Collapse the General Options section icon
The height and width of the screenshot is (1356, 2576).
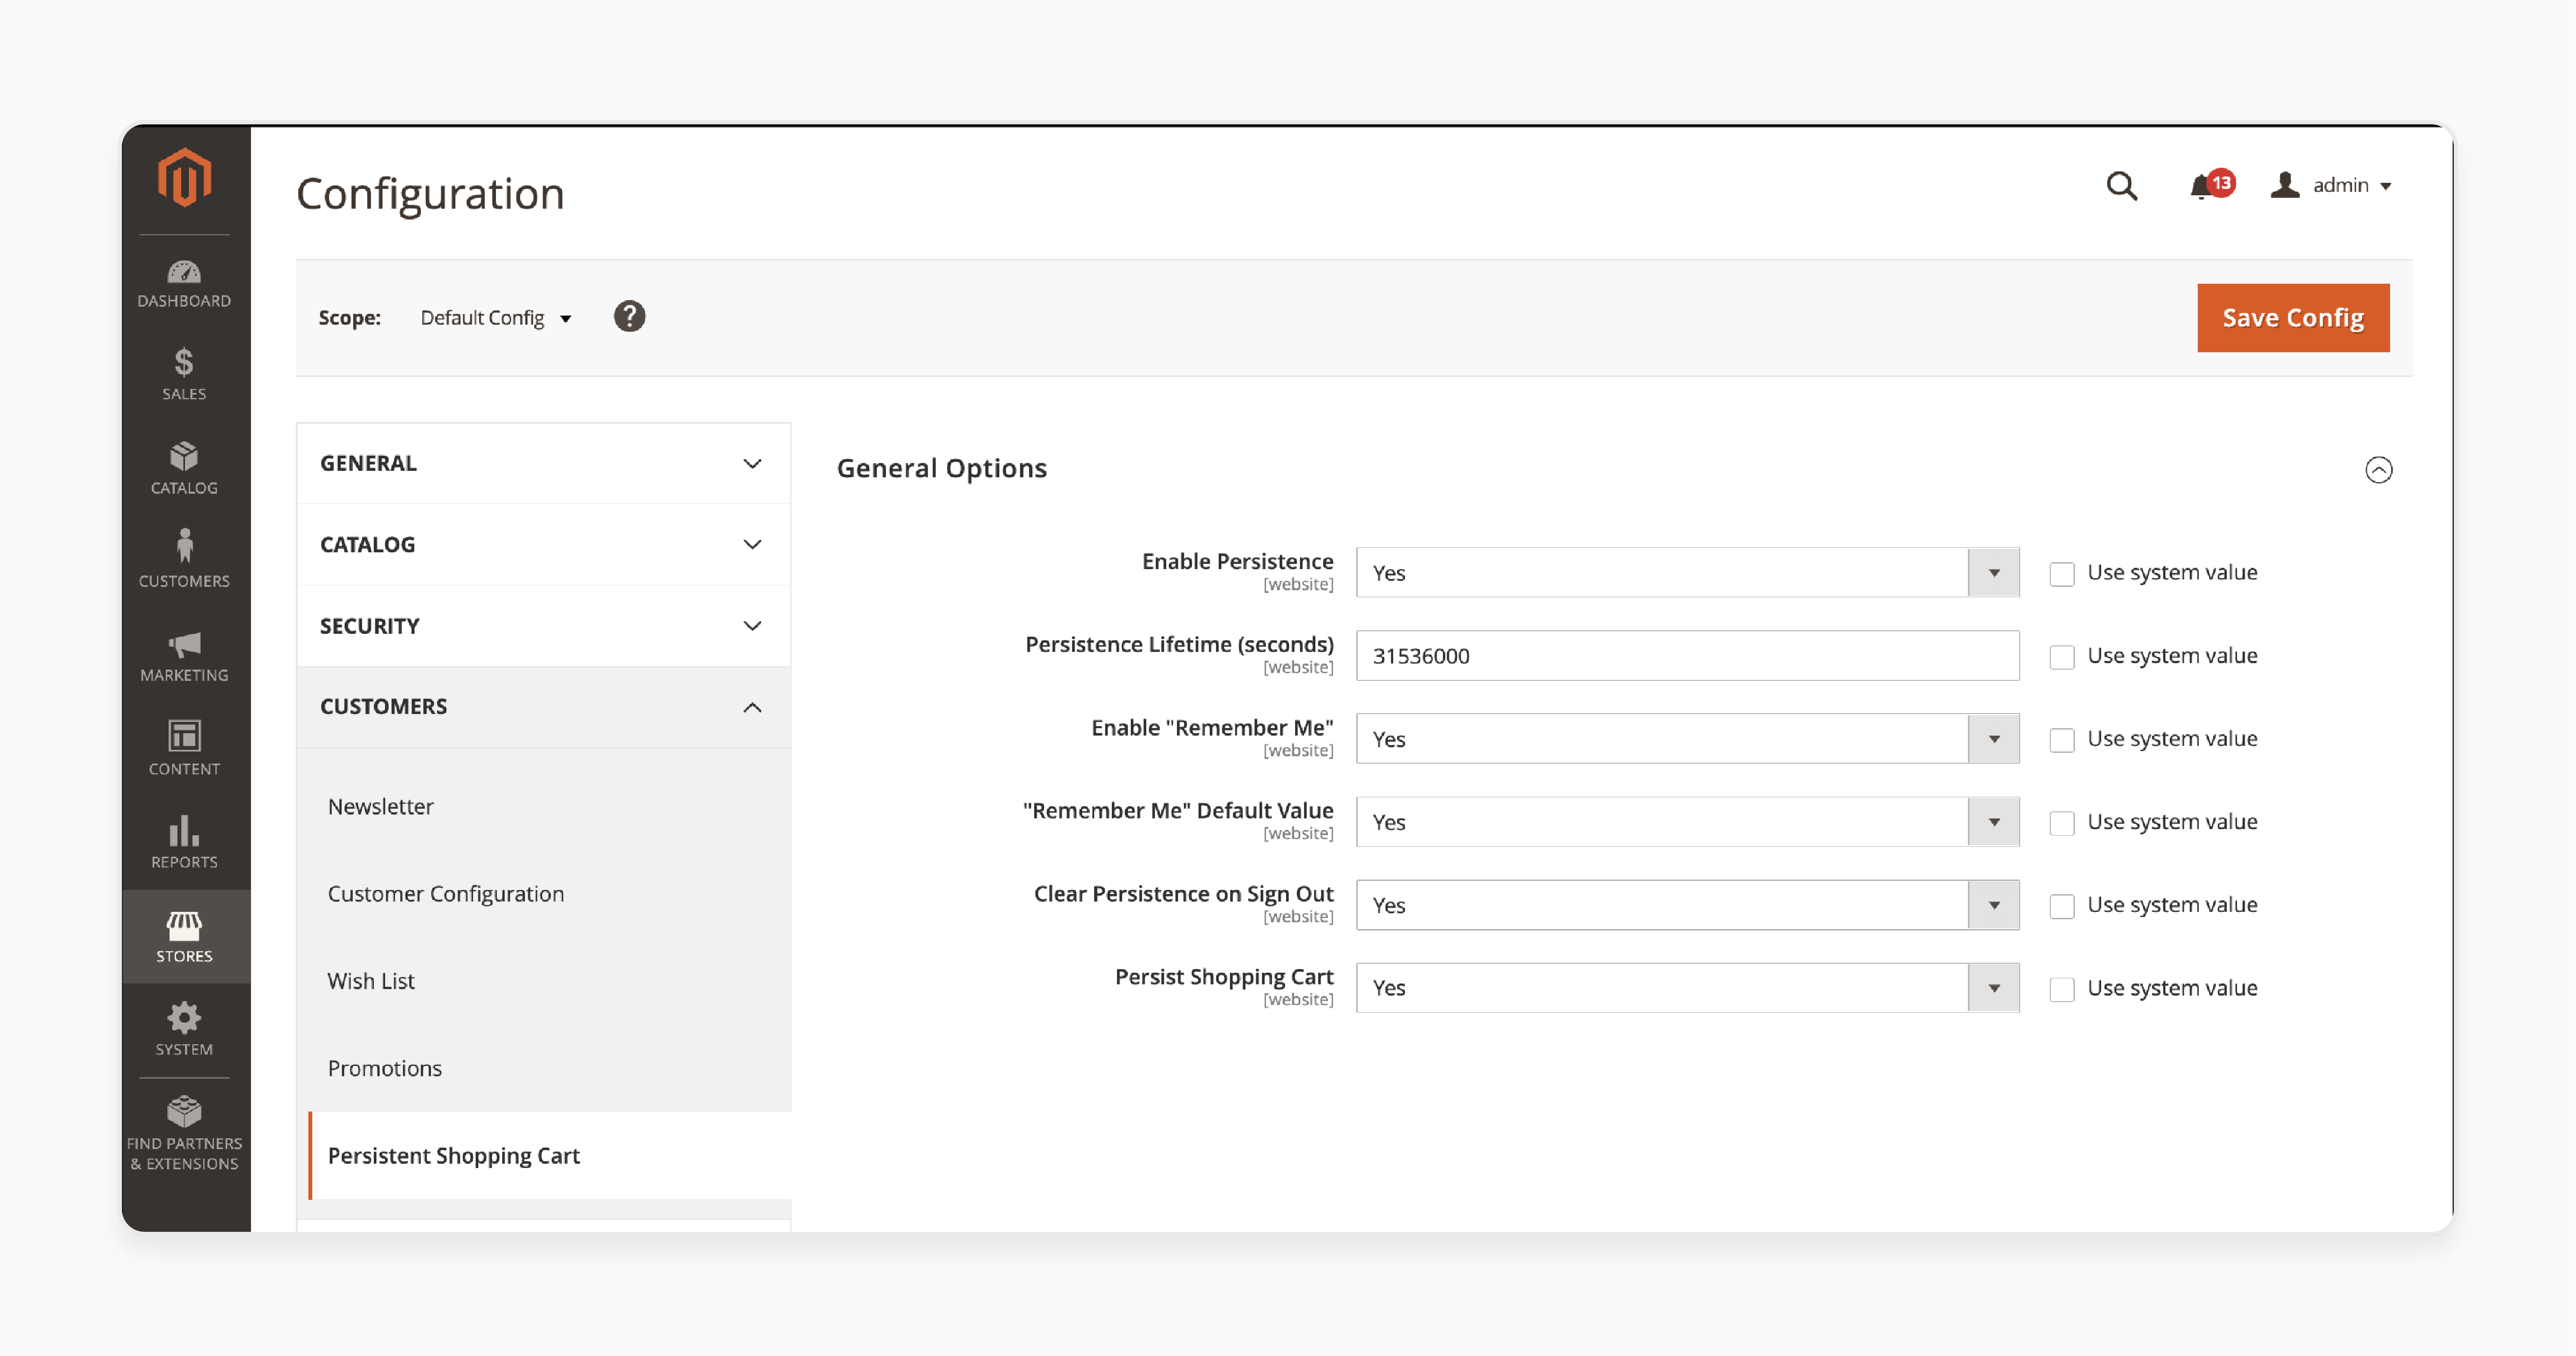coord(2379,469)
